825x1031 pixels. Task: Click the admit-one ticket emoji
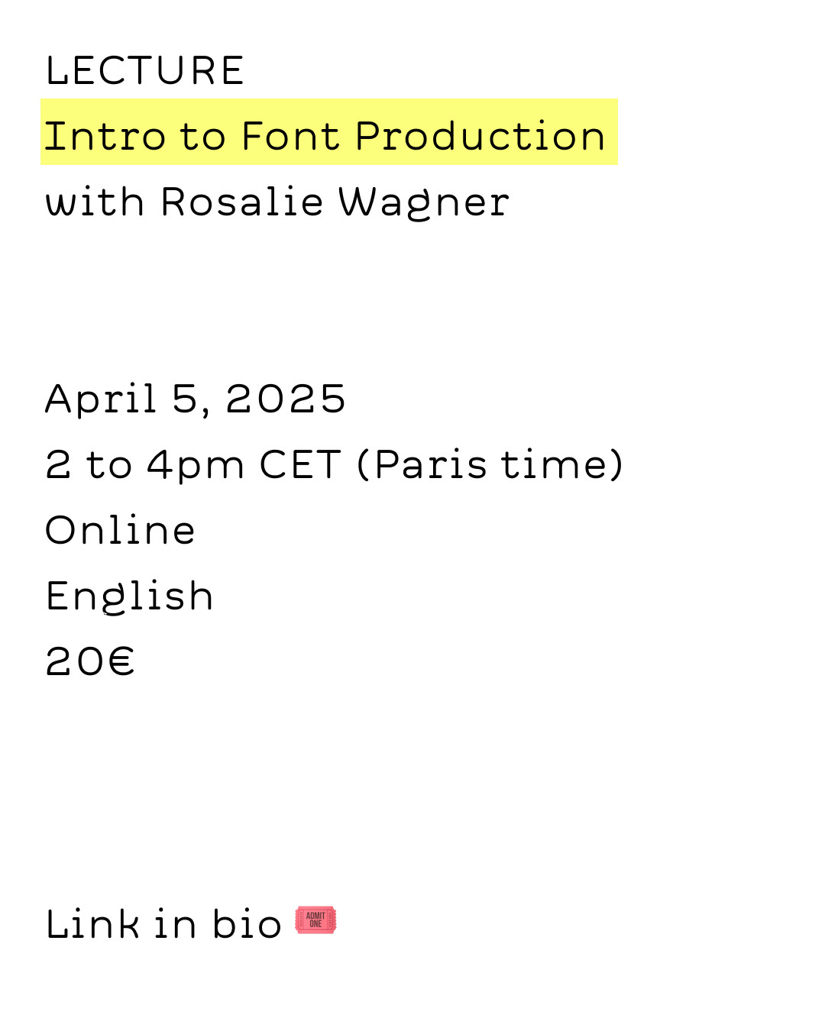[x=315, y=919]
